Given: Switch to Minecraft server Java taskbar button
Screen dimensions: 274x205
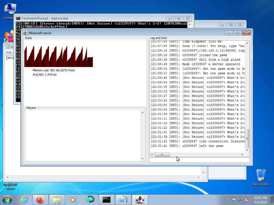Looking at the screenshot, I should pos(140,200).
